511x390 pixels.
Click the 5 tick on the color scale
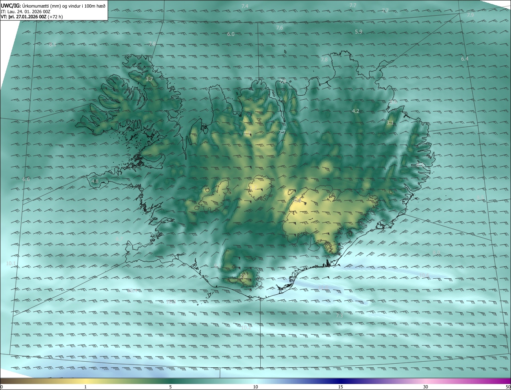tap(170, 387)
